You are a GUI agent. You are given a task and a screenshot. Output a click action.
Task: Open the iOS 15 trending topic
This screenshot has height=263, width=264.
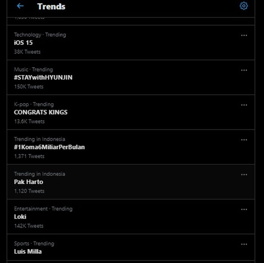click(x=23, y=43)
